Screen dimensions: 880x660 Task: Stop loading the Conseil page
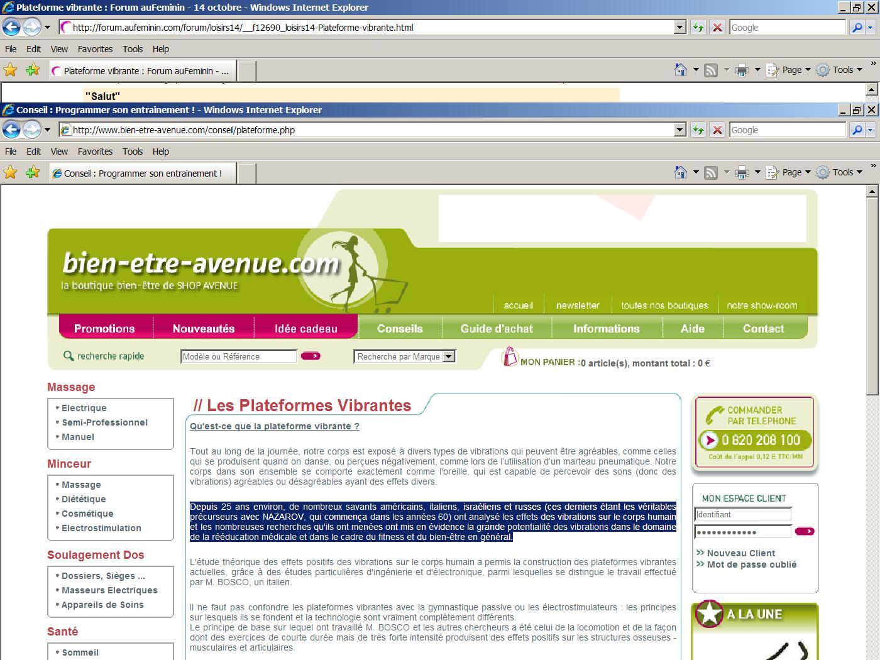click(717, 129)
